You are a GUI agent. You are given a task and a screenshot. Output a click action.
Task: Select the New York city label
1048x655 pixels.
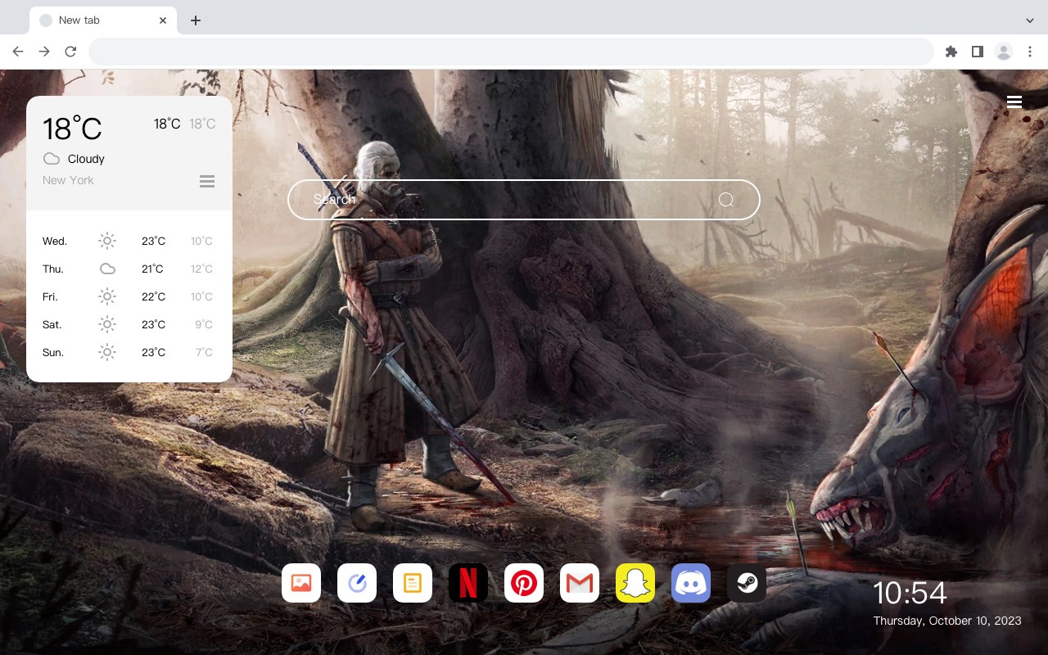(68, 180)
